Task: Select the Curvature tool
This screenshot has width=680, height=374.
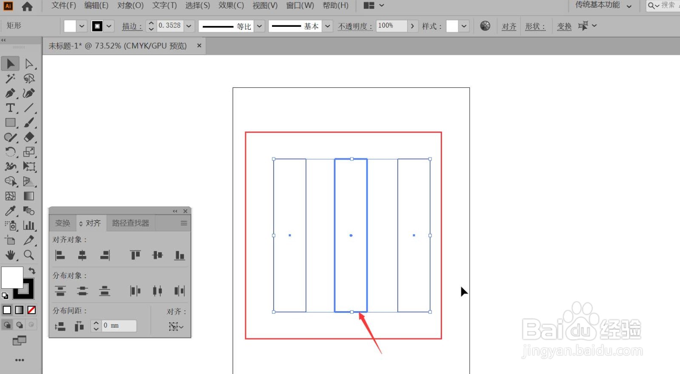Action: click(29, 93)
